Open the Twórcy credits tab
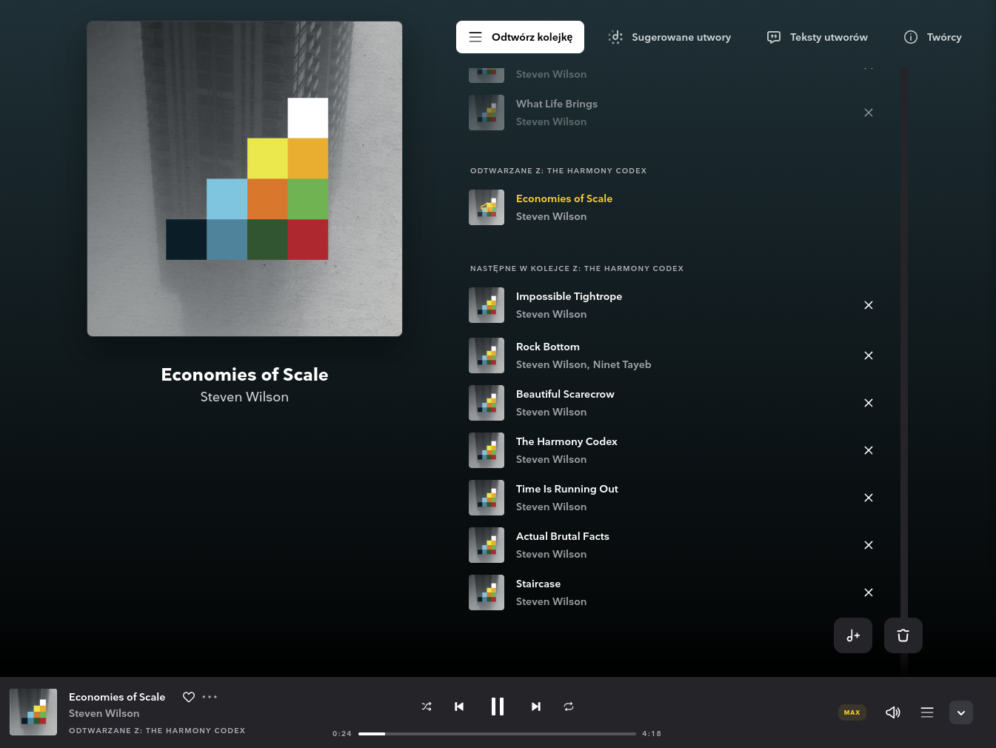Screen dimensions: 996x748 click(x=933, y=37)
